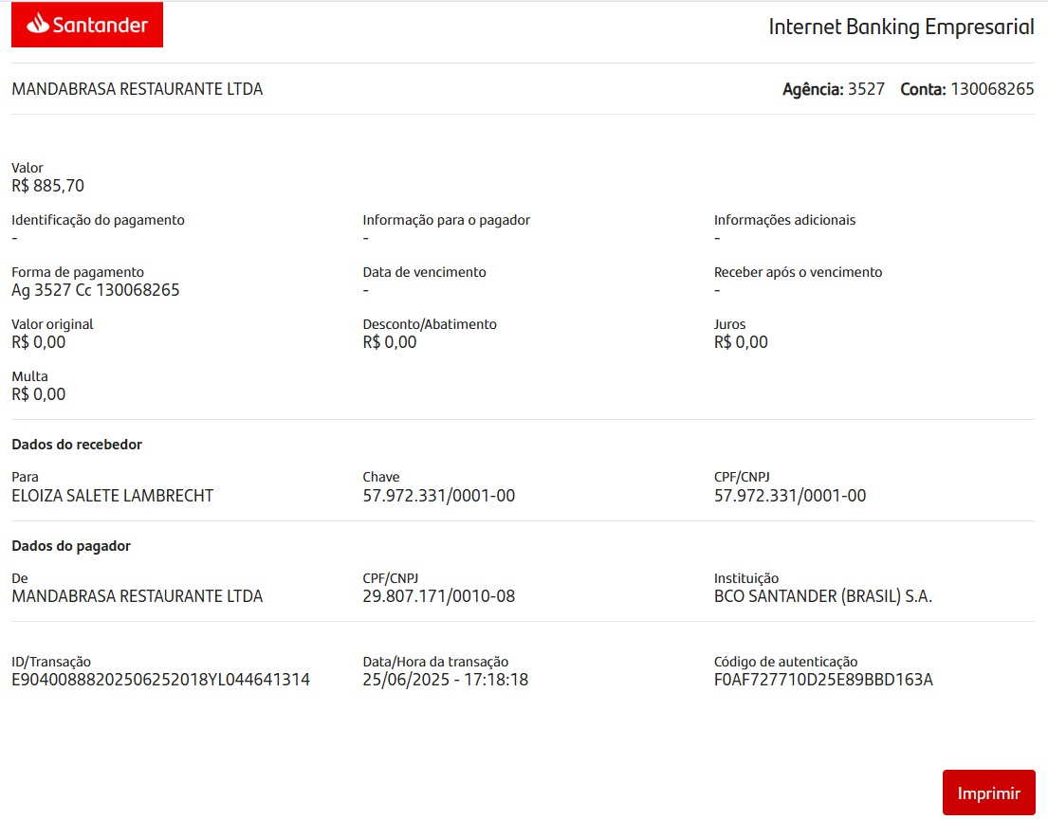Click the Santander logo
The height and width of the screenshot is (820, 1048).
click(87, 25)
